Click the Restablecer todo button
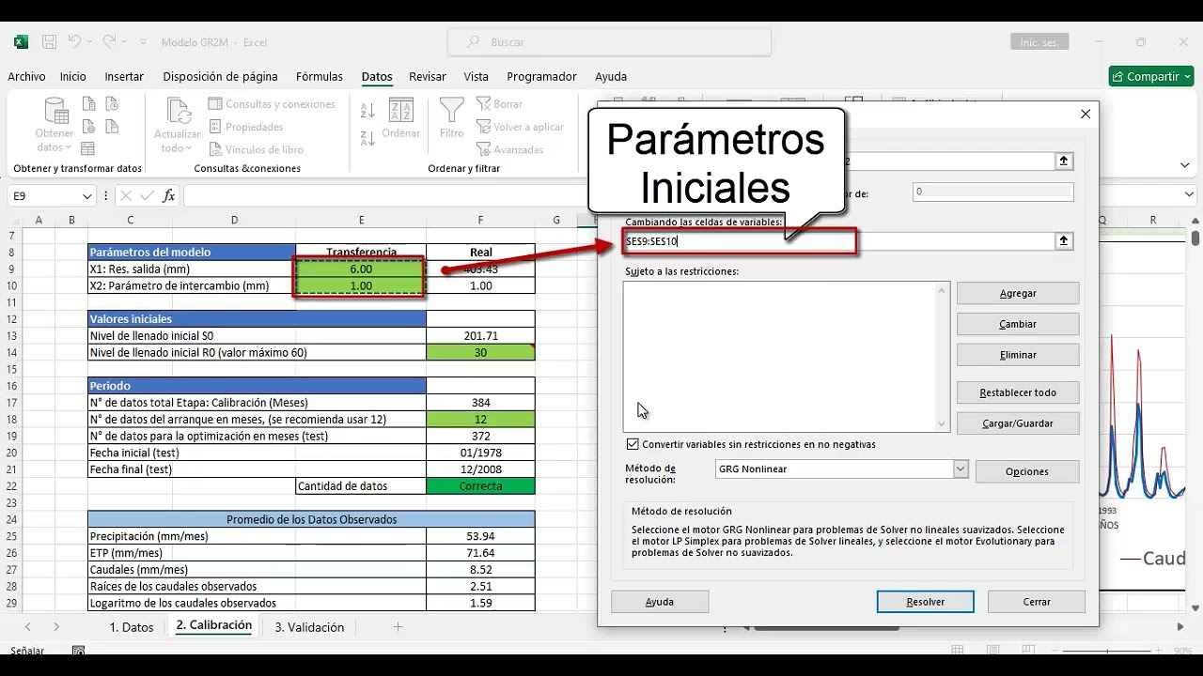Image resolution: width=1203 pixels, height=676 pixels. click(1018, 392)
